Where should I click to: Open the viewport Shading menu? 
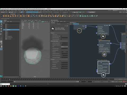point(25,20)
